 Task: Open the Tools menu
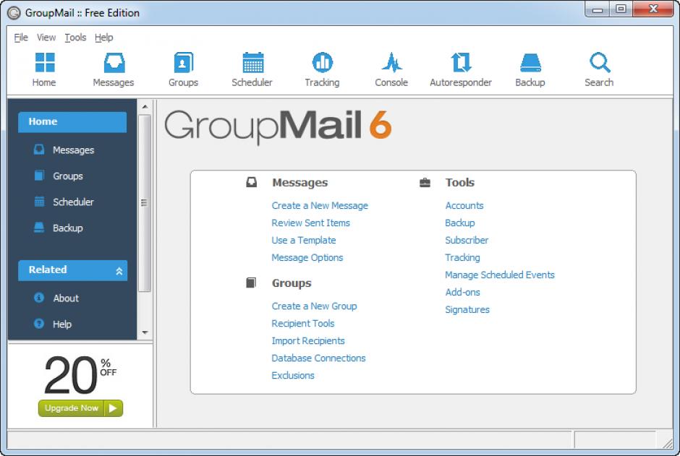tap(75, 38)
